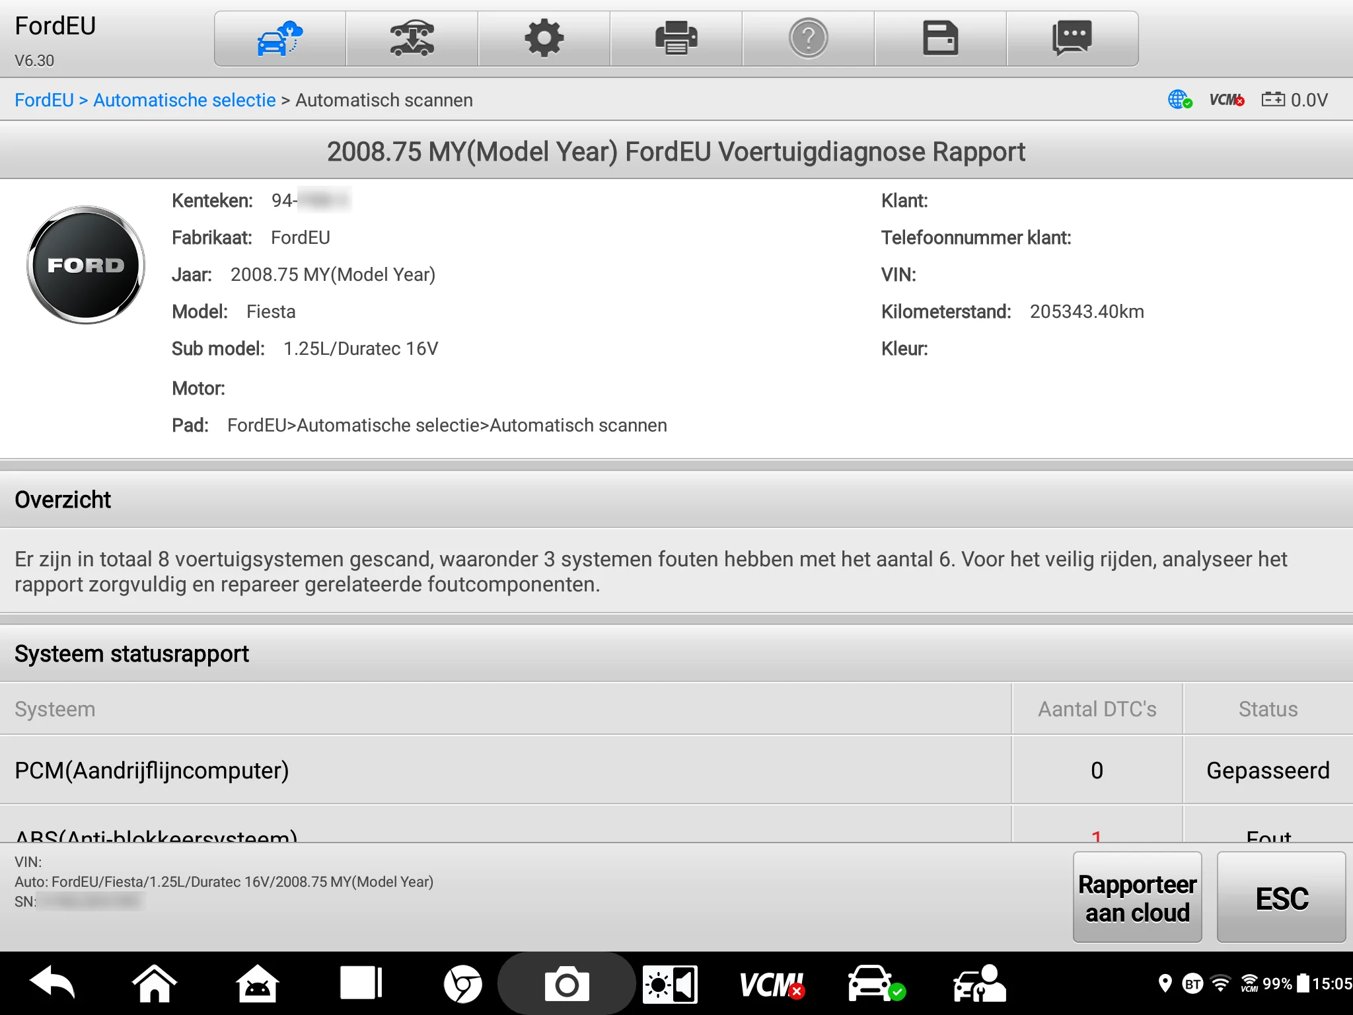Click the Model value Fiesta
The width and height of the screenshot is (1353, 1015).
pos(271,311)
